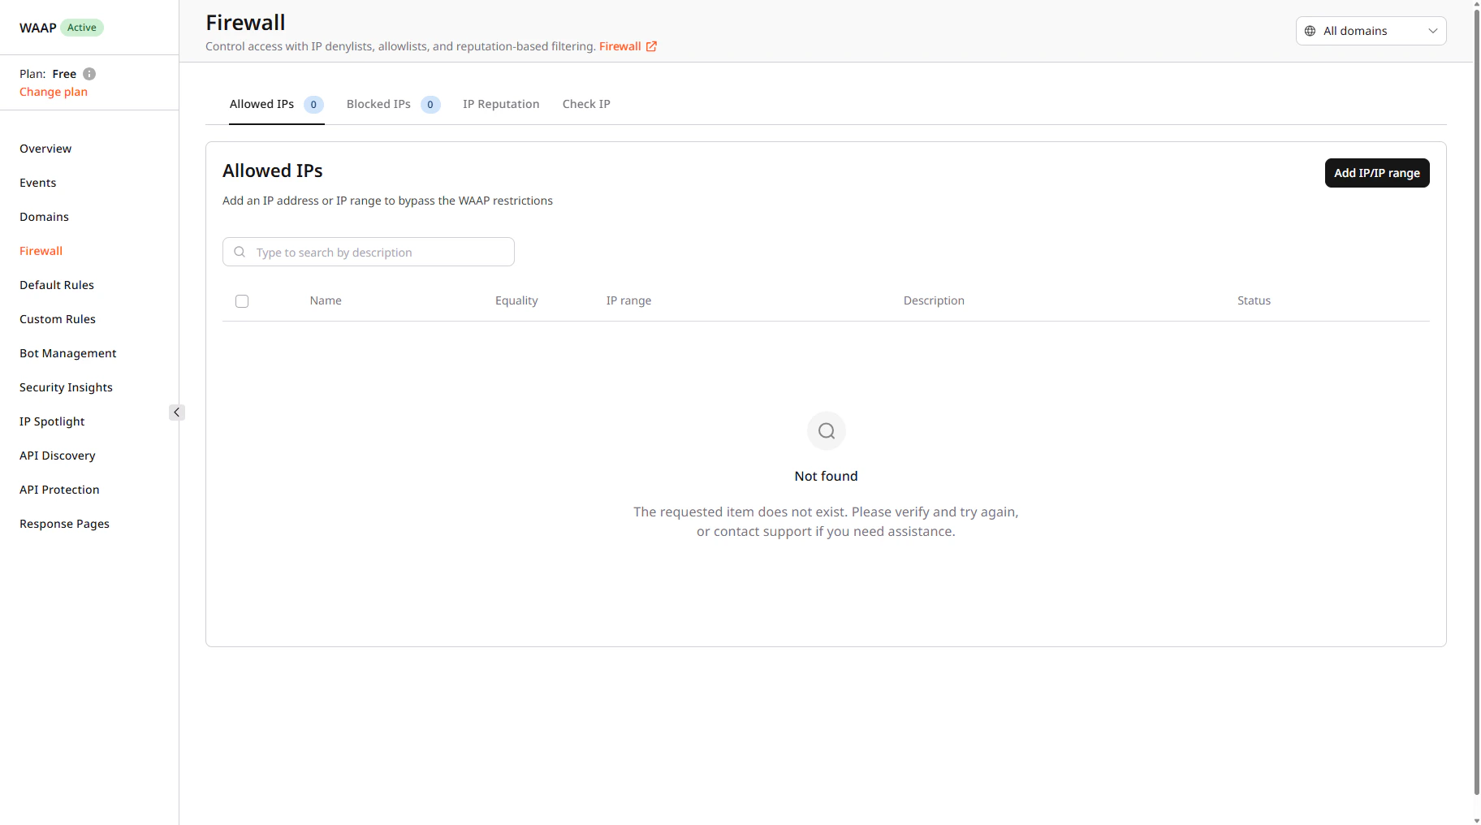
Task: Click the globe icon in domain selector
Action: (1308, 31)
